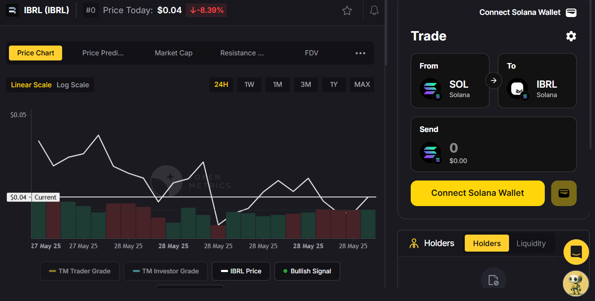Screen dimensions: 595x301
Task: Open the chat support bubble icon
Action: (x=576, y=252)
